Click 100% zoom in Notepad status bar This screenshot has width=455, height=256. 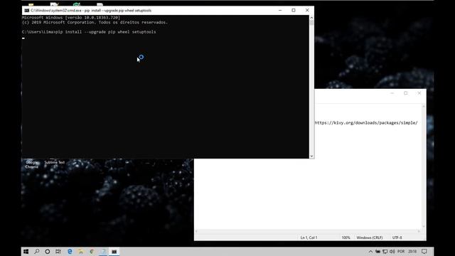coord(346,238)
